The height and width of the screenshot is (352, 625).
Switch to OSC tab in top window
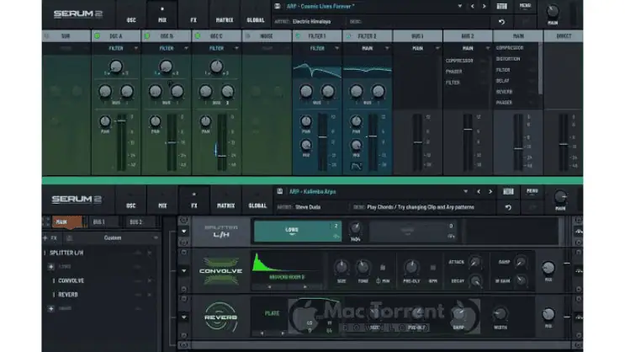point(131,20)
